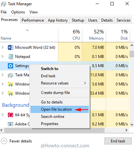
Task: Click the Settings gear icon
Action: pyautogui.click(x=10, y=66)
